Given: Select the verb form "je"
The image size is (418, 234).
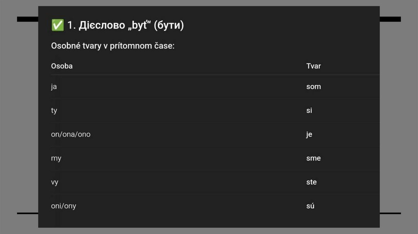Looking at the screenshot, I should pyautogui.click(x=309, y=134).
